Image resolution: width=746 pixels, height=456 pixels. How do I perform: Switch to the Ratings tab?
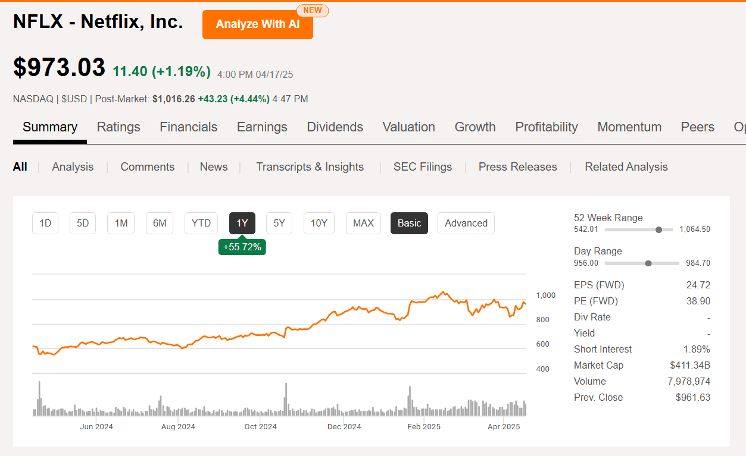click(x=118, y=127)
